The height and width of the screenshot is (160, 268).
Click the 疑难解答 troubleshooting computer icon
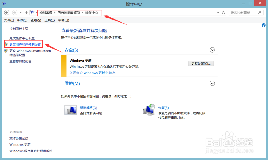[70, 109]
